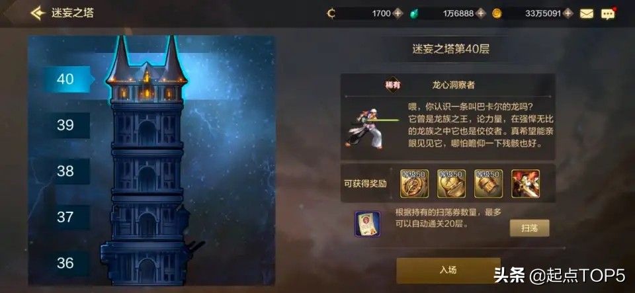Tap the glowing tower top

[147, 69]
